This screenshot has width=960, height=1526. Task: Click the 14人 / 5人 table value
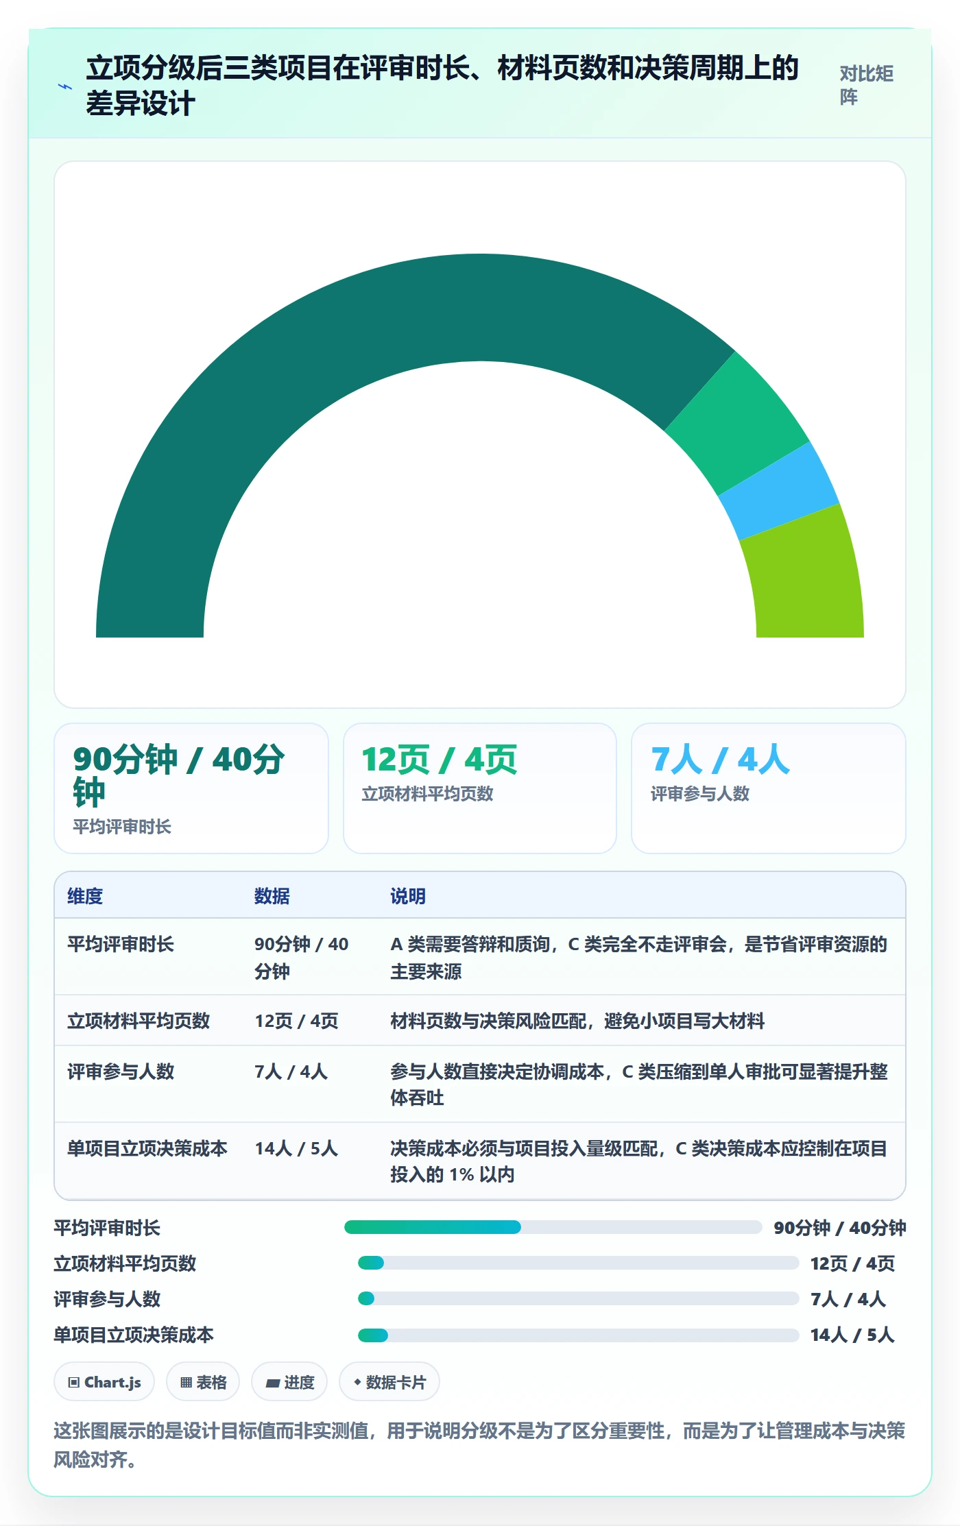(296, 1148)
